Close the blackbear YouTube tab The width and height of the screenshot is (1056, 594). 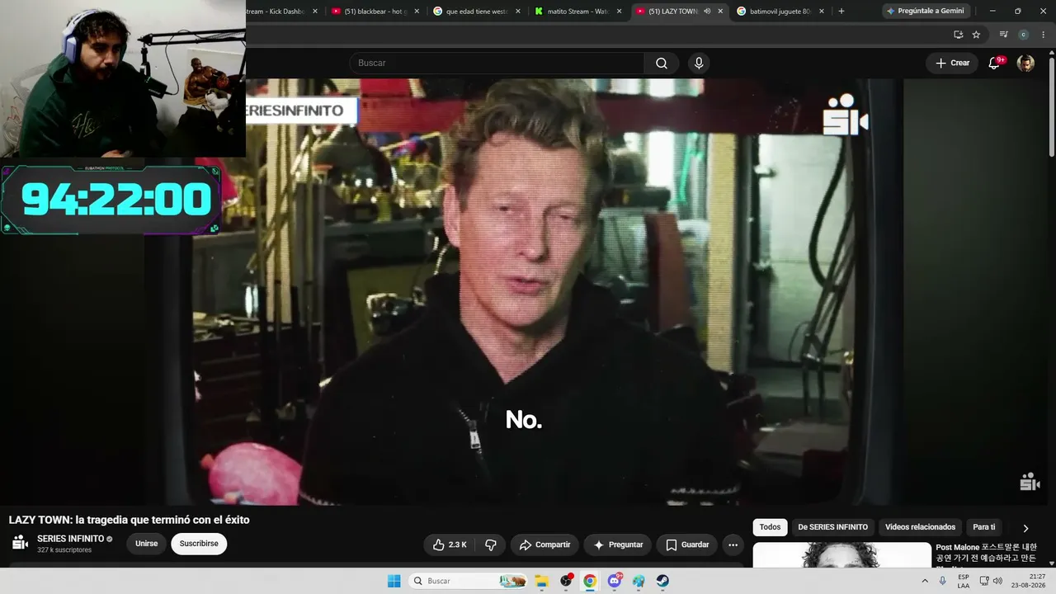point(417,12)
